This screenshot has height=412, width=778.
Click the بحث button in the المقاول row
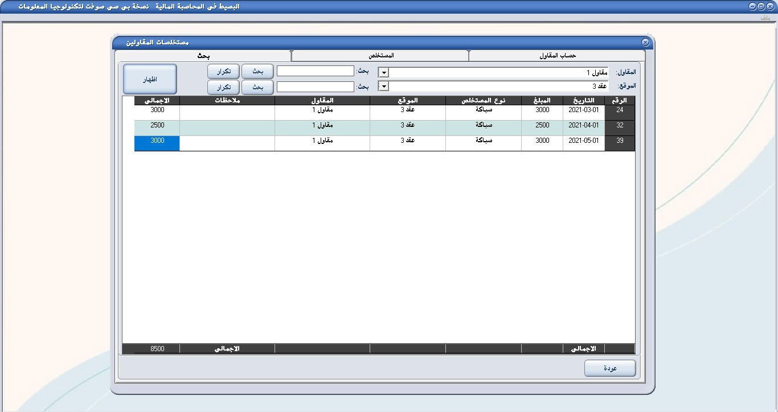pyautogui.click(x=257, y=72)
